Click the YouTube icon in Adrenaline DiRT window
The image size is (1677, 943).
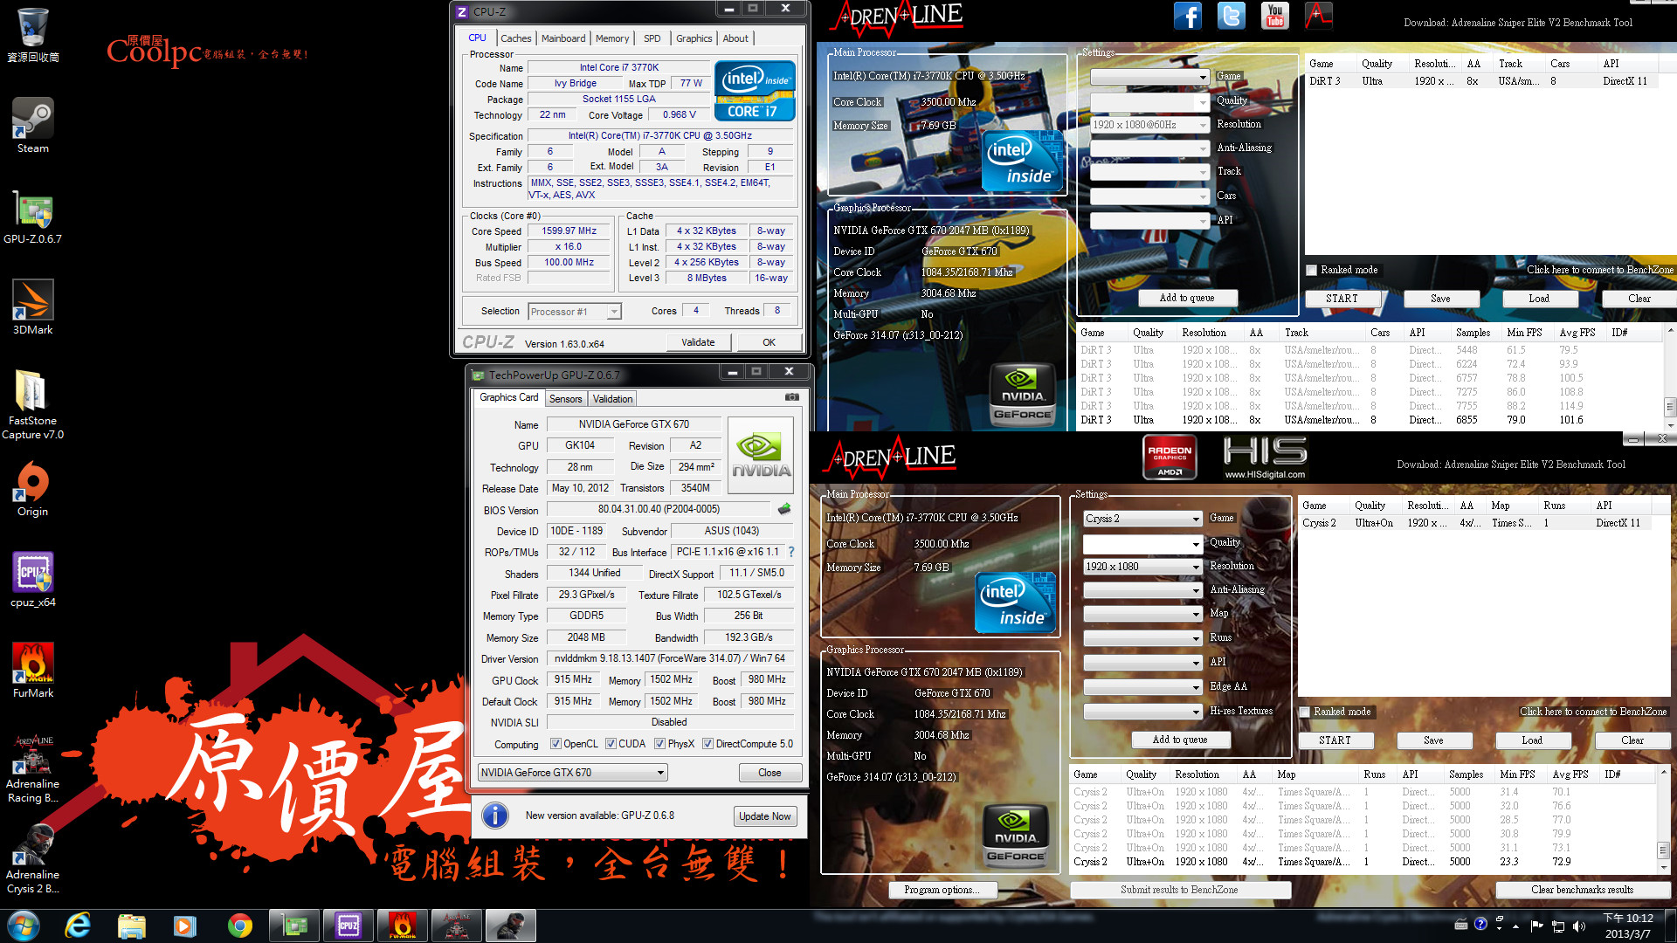point(1274,16)
